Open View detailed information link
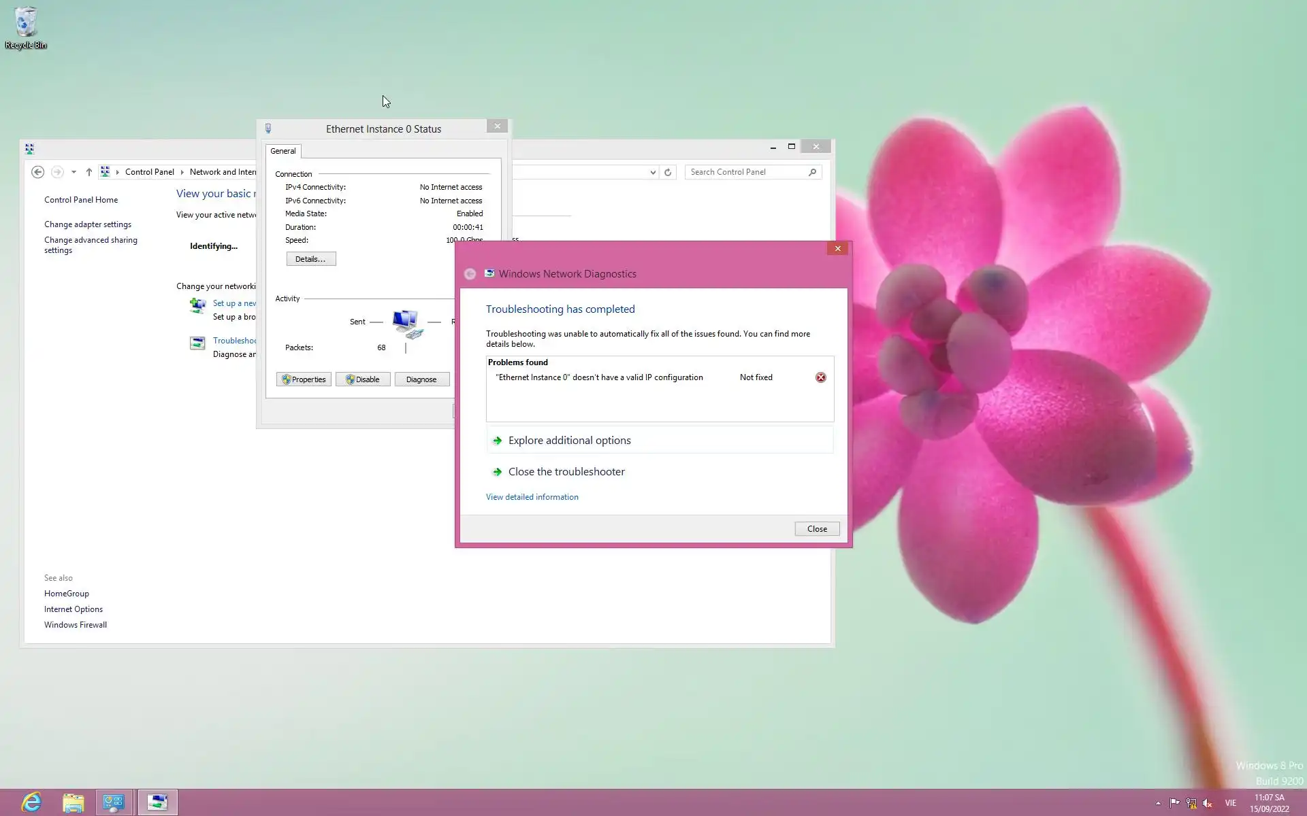 [532, 497]
